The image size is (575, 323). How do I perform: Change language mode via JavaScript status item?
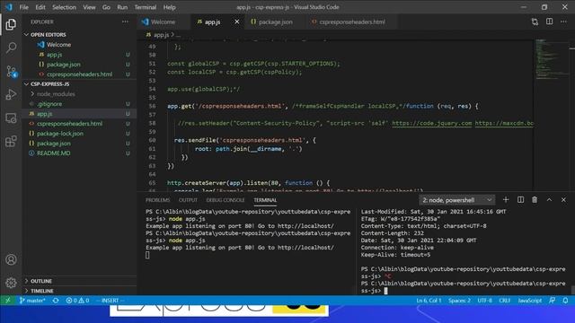click(x=530, y=301)
